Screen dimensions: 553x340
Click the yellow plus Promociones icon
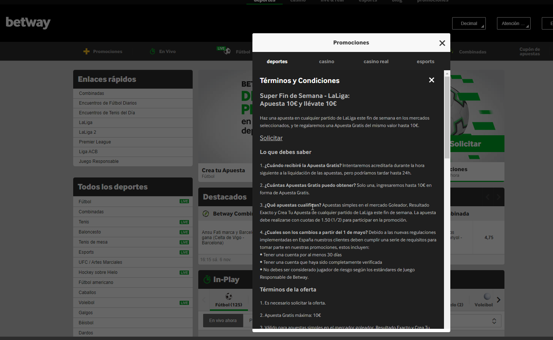86,52
